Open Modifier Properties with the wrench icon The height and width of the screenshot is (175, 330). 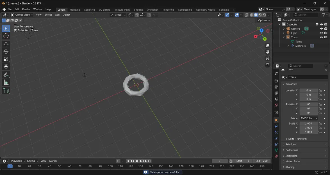276,126
